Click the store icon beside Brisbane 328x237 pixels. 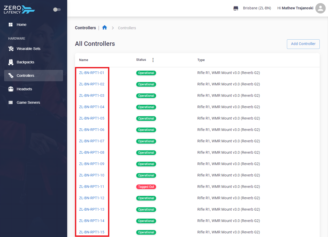(x=236, y=8)
